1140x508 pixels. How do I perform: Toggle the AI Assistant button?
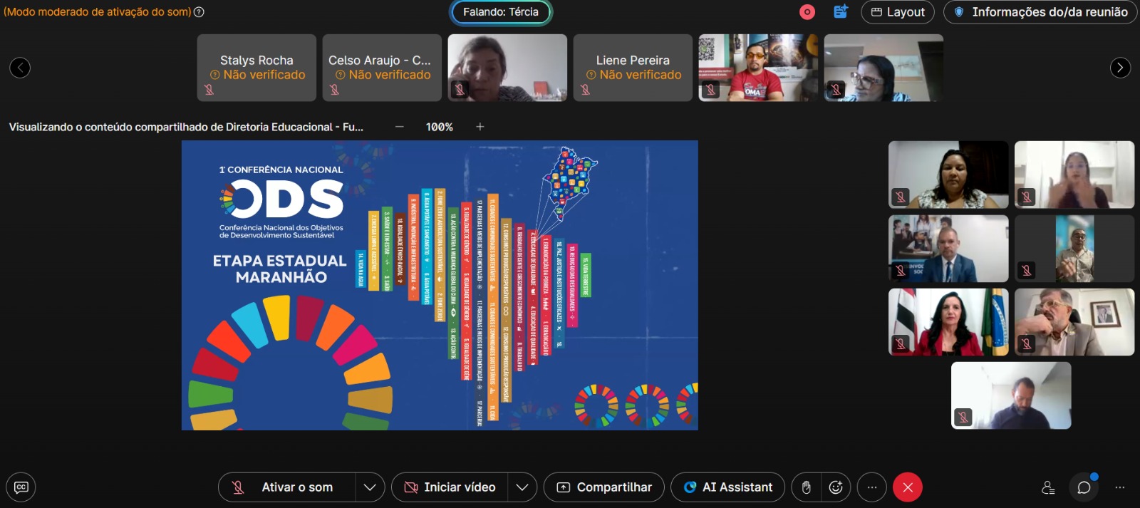pyautogui.click(x=727, y=487)
